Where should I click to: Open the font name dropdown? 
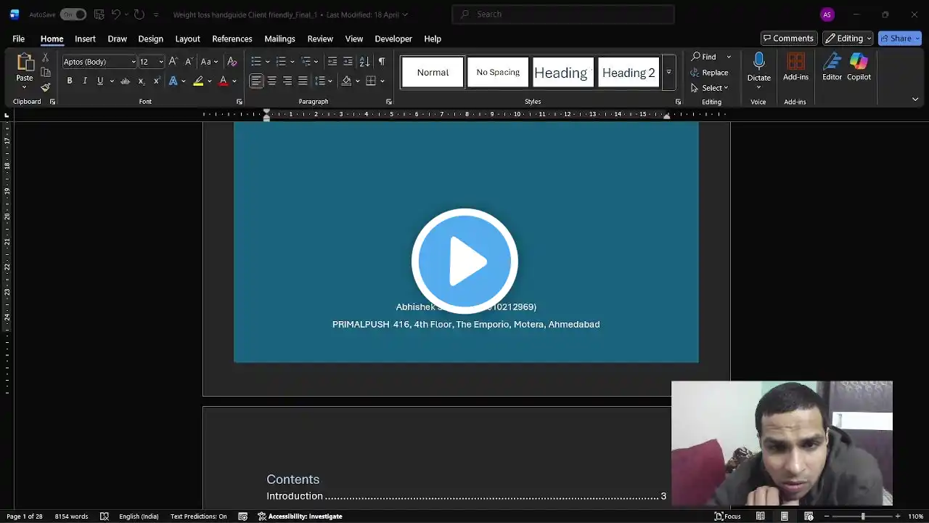click(134, 62)
